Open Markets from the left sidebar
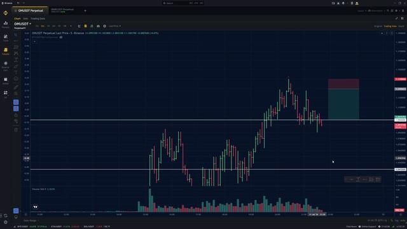Image resolution: width=407 pixels, height=229 pixels. (x=6, y=24)
